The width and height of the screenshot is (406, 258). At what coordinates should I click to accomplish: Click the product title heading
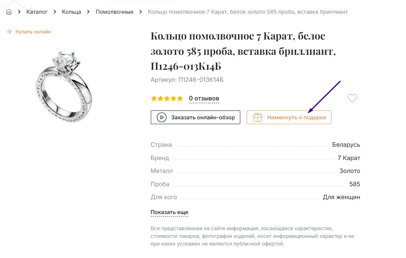click(243, 51)
